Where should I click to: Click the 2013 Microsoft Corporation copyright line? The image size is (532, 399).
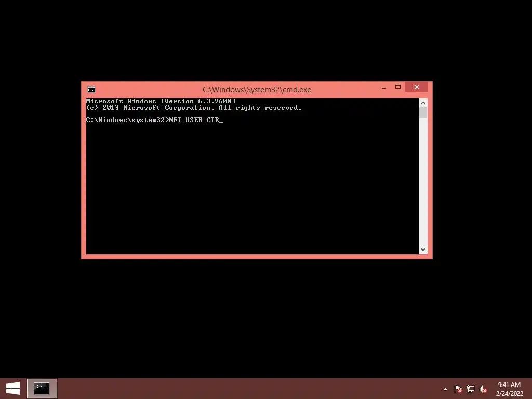[194, 108]
